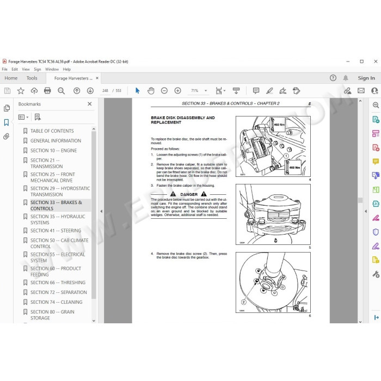Zoom in with plus icon
This screenshot has width=381, height=381.
tap(177, 91)
